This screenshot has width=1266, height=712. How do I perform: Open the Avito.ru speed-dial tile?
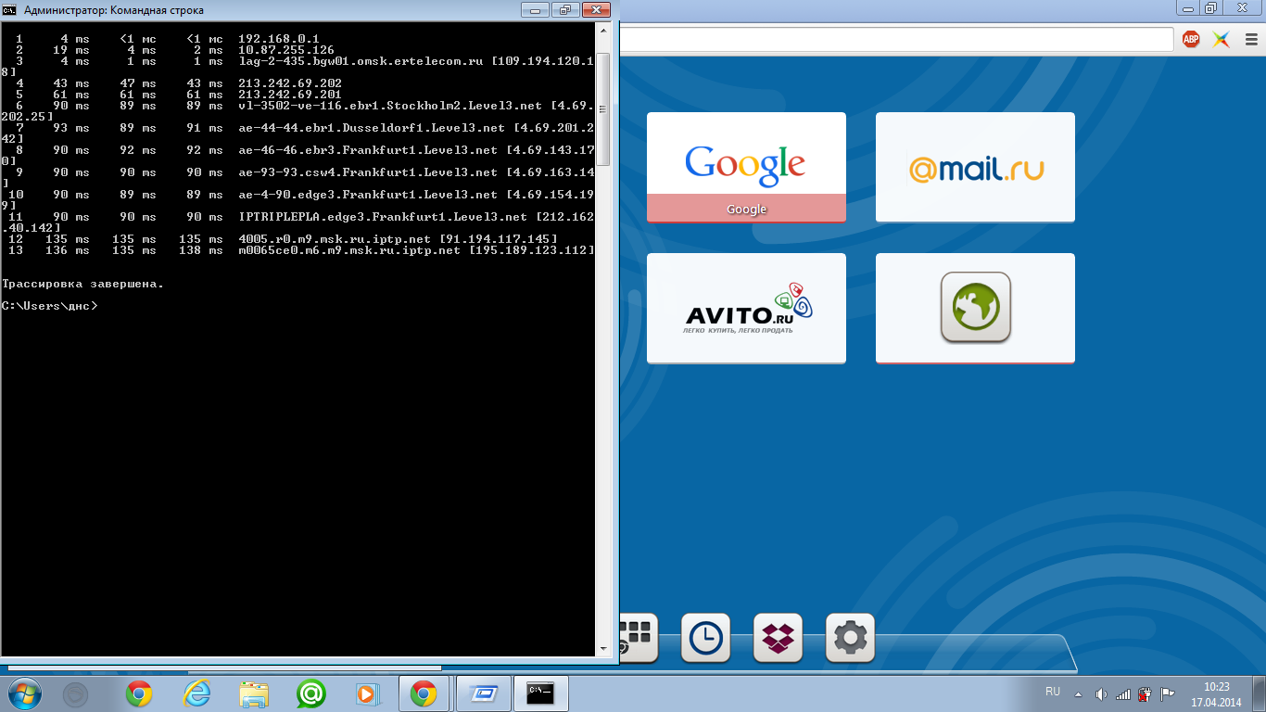click(746, 308)
